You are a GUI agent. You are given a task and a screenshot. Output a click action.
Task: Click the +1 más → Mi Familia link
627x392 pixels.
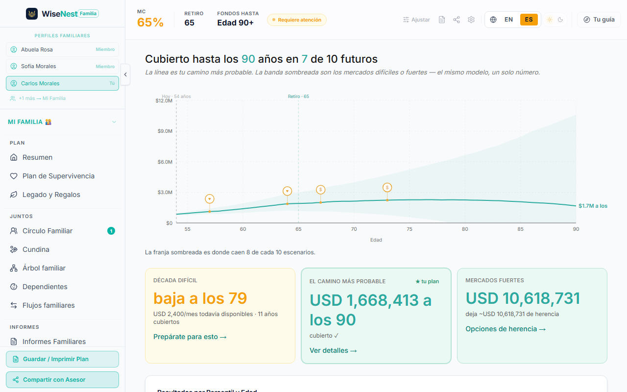(38, 98)
